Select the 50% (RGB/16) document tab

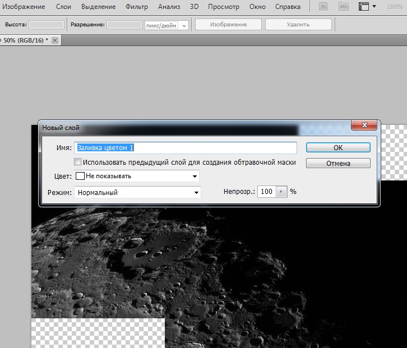point(25,40)
